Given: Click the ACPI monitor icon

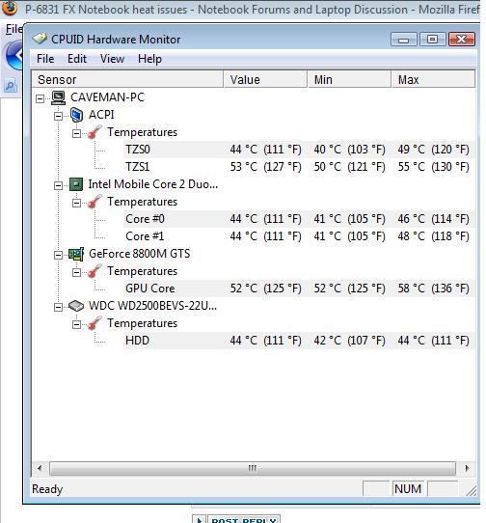Looking at the screenshot, I should click(x=76, y=115).
